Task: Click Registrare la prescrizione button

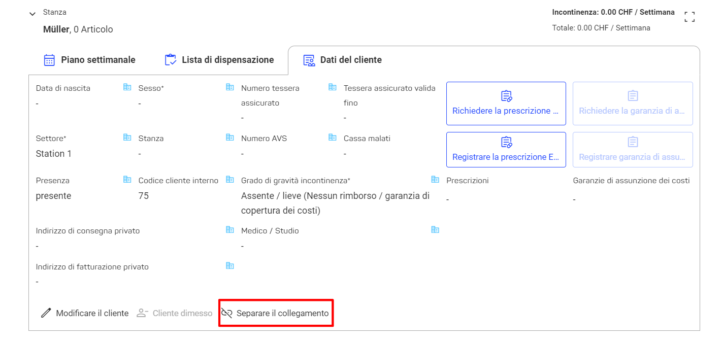Action: [x=506, y=150]
